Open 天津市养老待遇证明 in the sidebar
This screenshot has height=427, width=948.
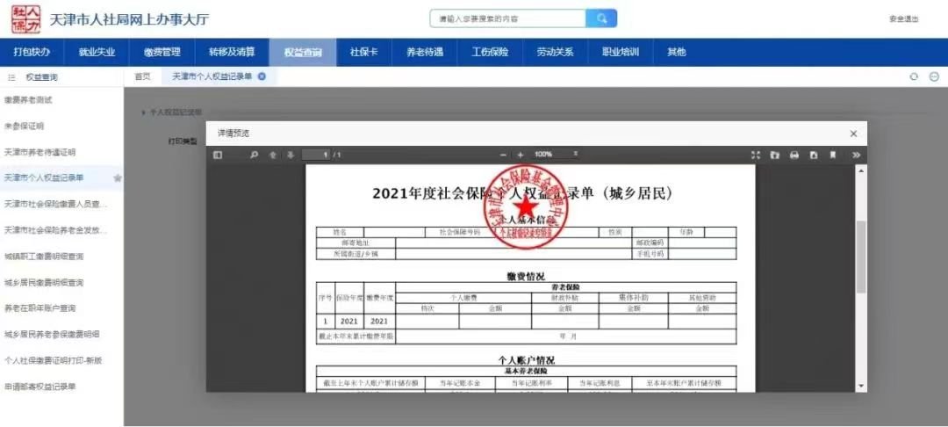pos(39,152)
